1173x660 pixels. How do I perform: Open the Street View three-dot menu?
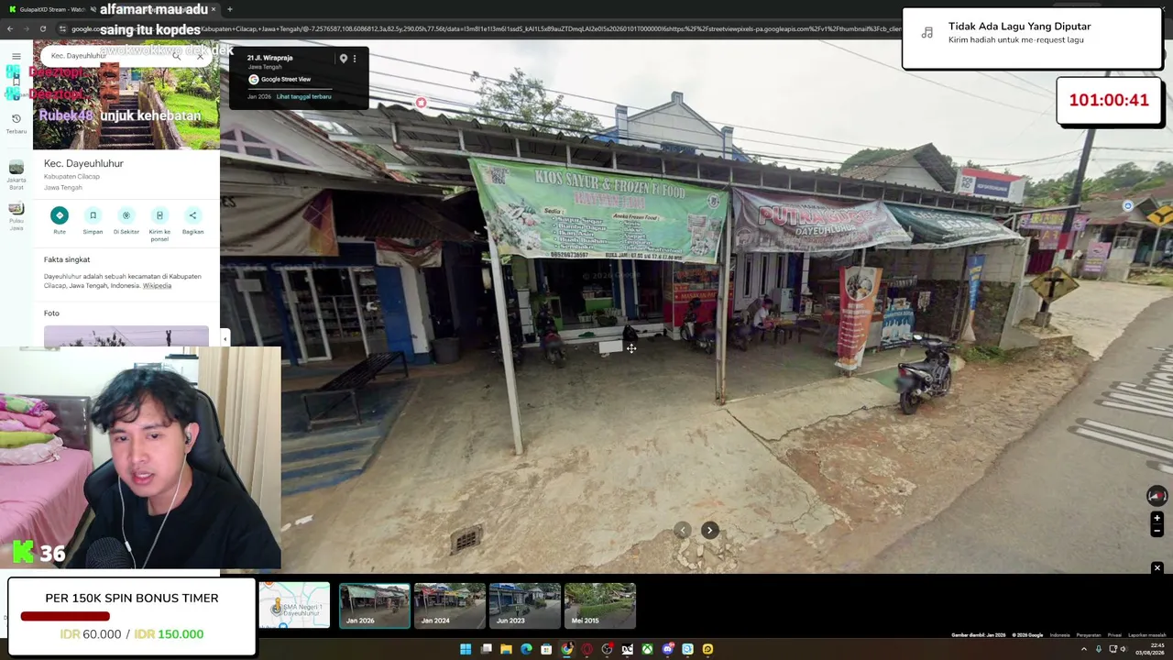coord(355,59)
